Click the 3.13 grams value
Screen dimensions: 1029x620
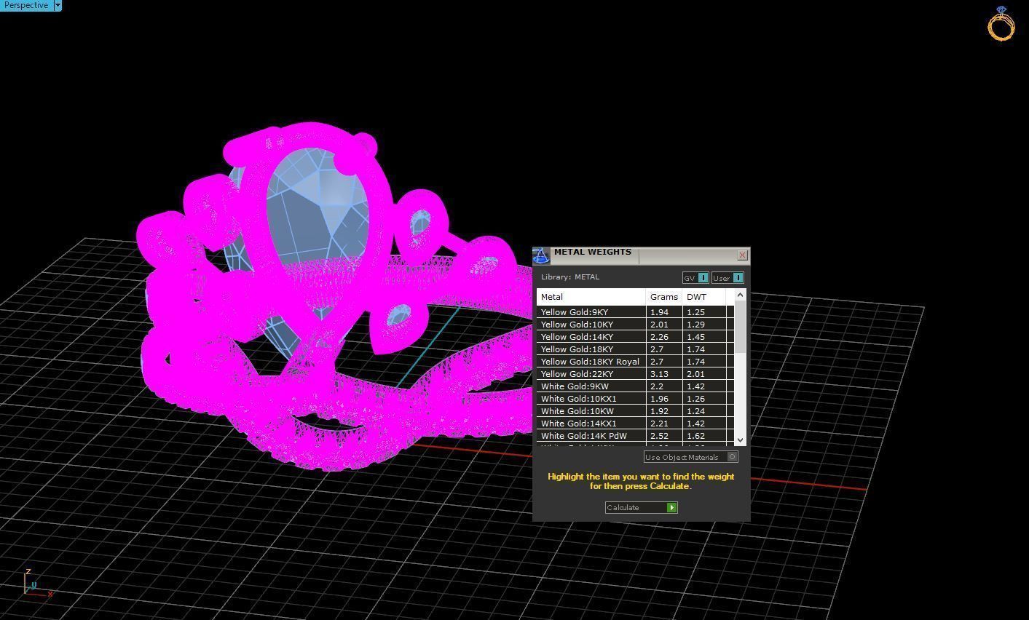(x=659, y=374)
